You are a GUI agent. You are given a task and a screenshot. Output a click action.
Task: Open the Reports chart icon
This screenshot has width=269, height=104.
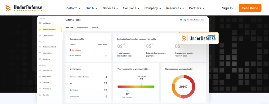[x=40, y=95]
